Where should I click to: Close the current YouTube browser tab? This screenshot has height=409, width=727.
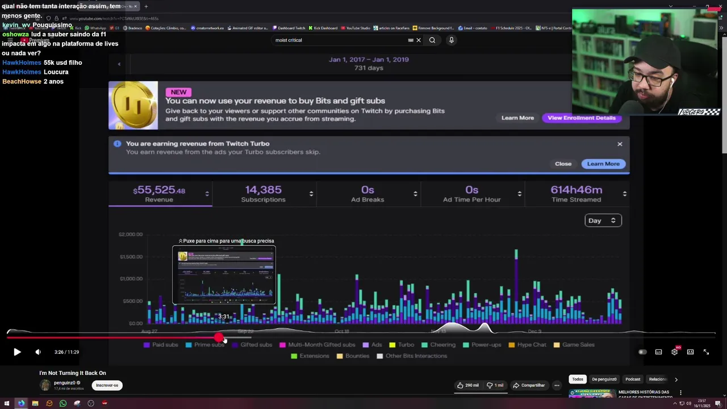click(135, 6)
